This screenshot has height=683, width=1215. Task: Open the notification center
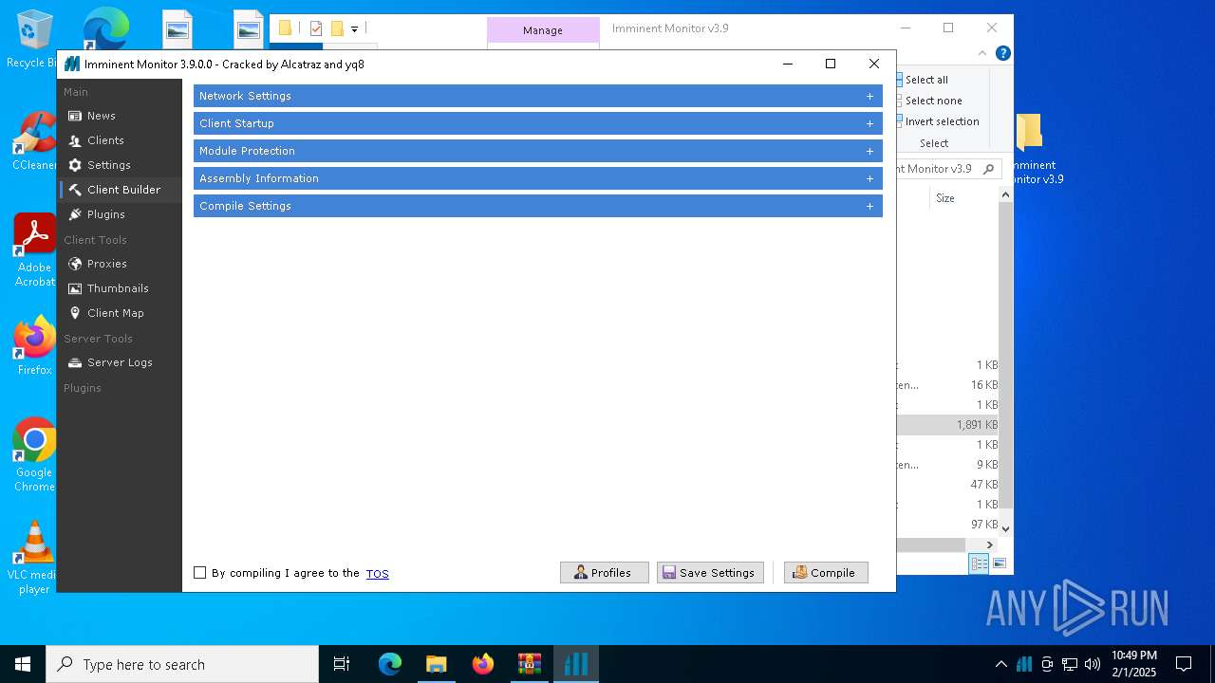(1184, 664)
